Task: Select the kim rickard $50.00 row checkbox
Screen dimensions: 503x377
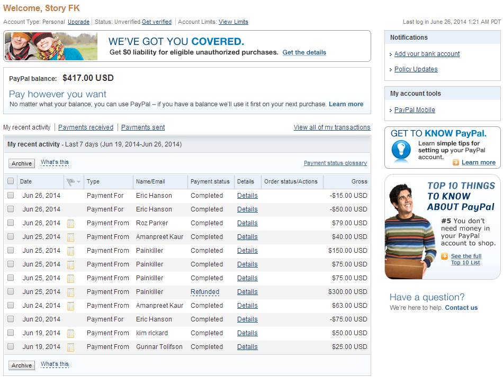Action: tap(11, 333)
